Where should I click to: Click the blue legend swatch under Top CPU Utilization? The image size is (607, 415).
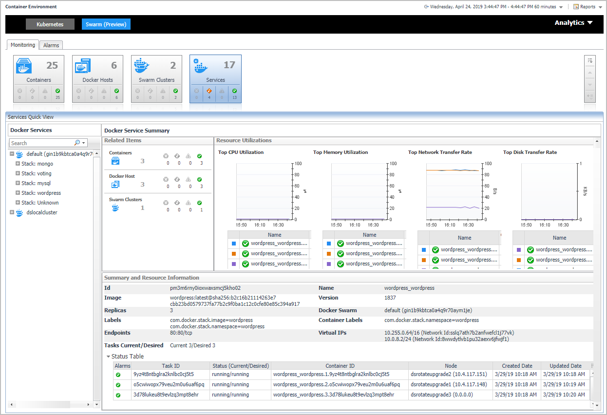(x=233, y=244)
